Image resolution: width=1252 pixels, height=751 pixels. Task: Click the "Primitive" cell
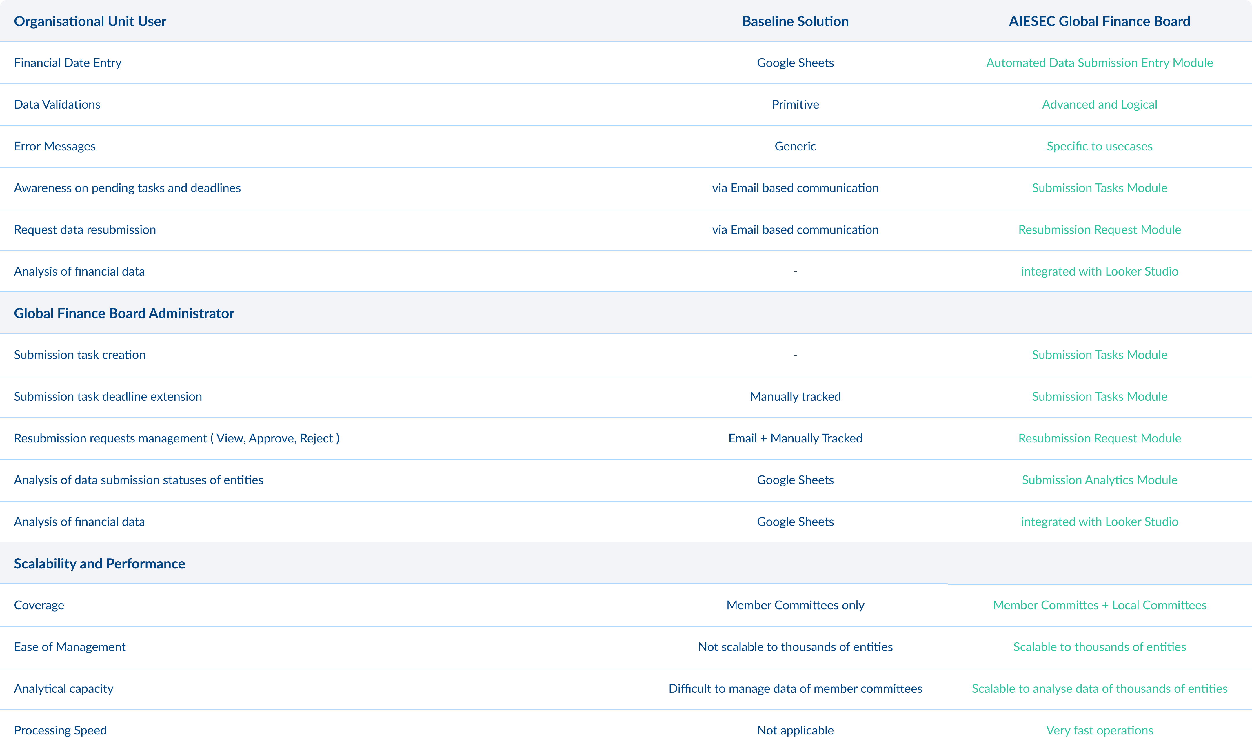[795, 104]
